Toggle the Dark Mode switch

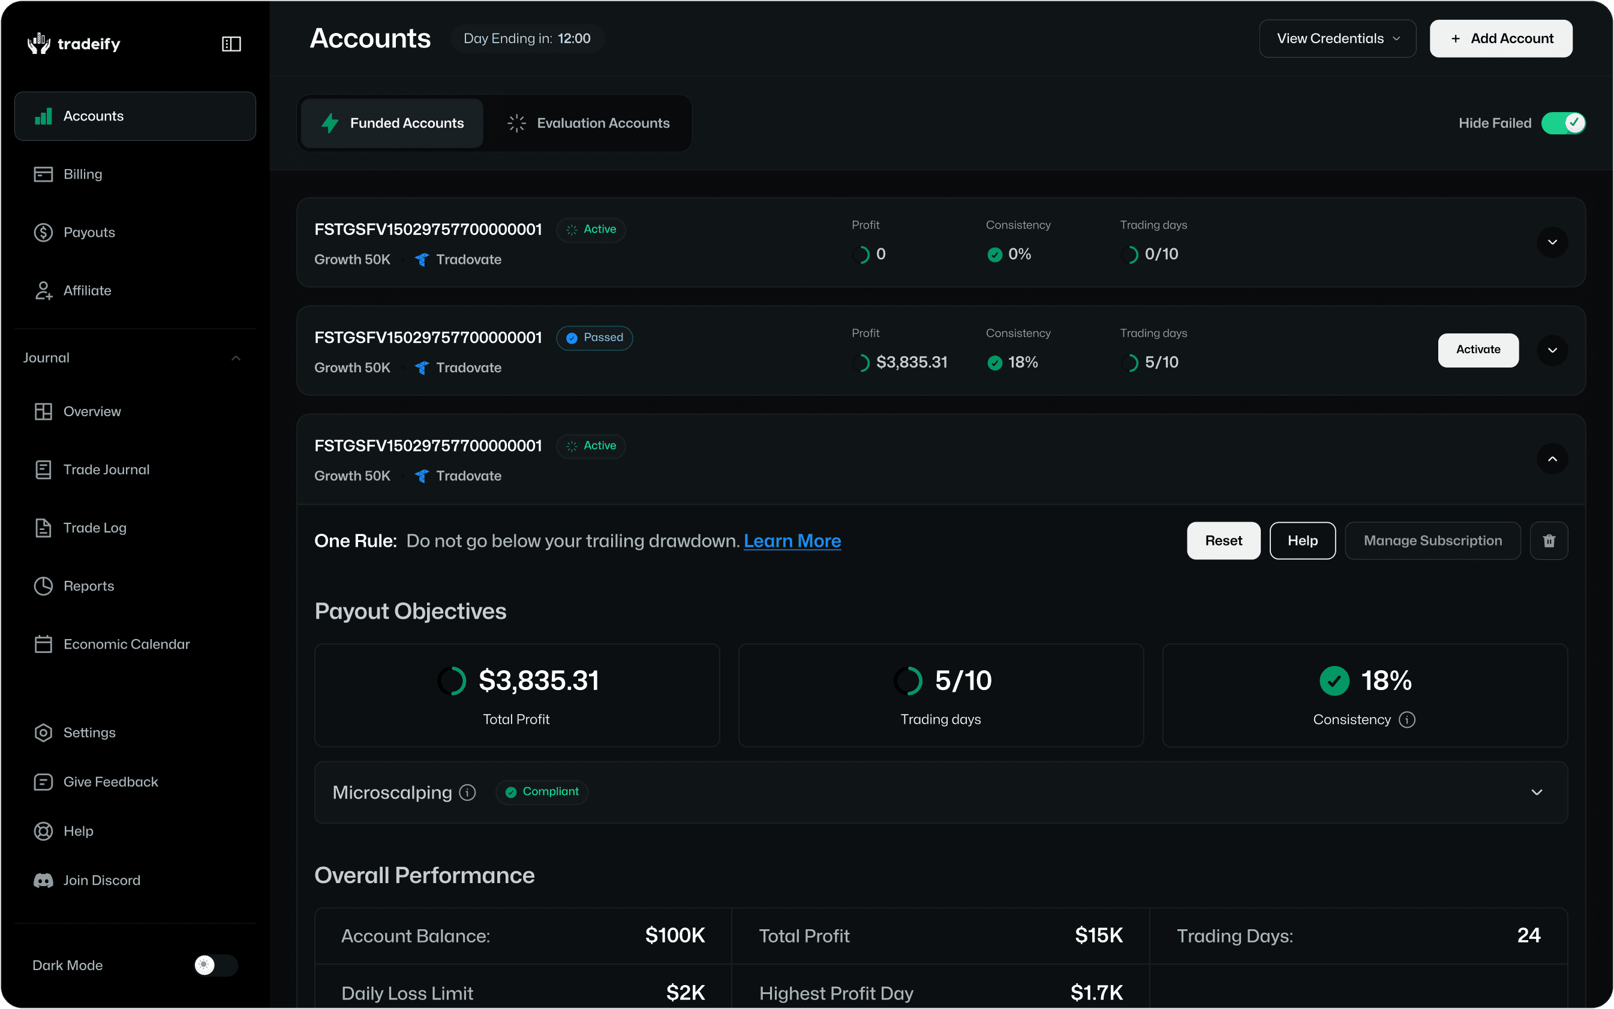click(215, 965)
